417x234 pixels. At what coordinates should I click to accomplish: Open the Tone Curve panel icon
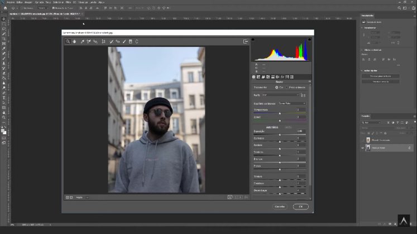coord(258,77)
